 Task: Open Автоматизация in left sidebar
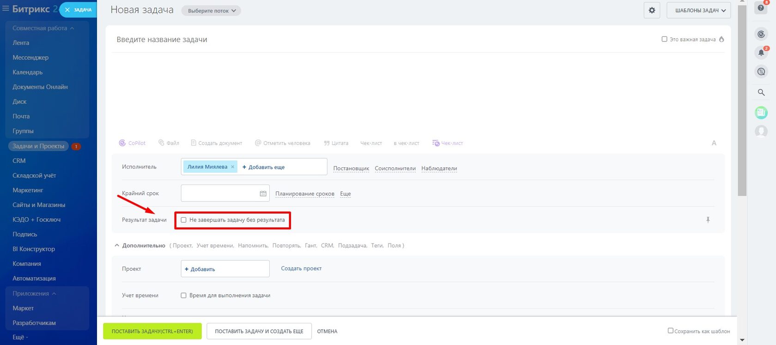point(34,279)
